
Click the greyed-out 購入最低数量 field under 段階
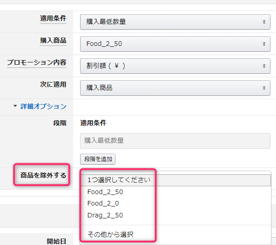(175, 140)
